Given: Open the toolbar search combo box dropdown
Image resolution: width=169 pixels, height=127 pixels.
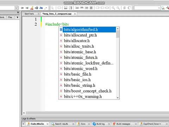Looking at the screenshot, I should coord(159,8).
